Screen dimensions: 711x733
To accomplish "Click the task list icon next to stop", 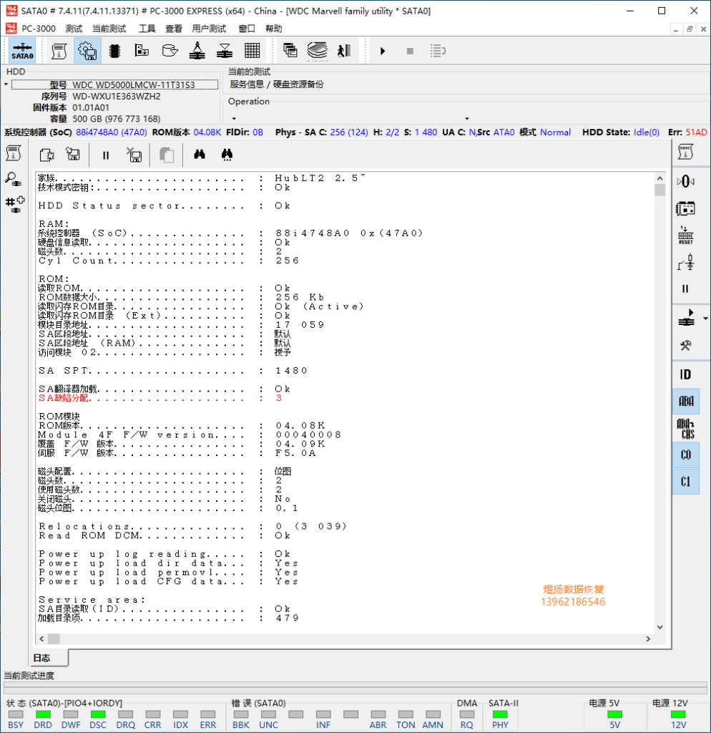I will [x=438, y=51].
